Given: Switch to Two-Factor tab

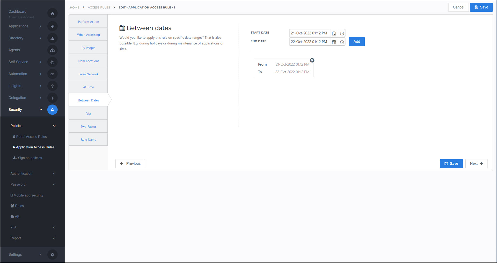Looking at the screenshot, I should (x=88, y=126).
